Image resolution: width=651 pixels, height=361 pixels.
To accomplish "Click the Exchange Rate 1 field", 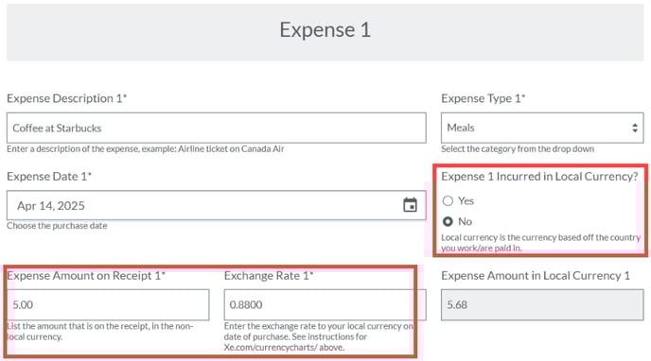I will (x=325, y=304).
